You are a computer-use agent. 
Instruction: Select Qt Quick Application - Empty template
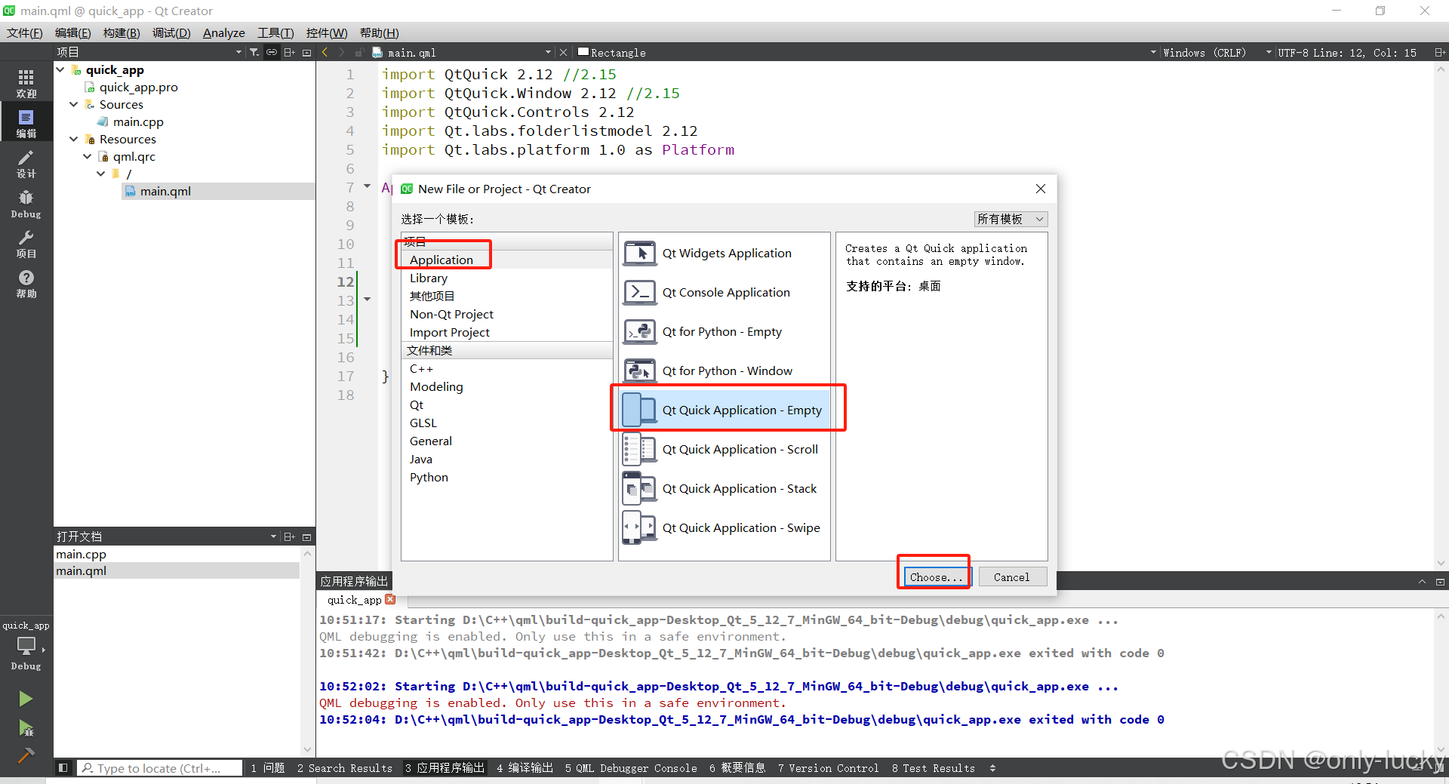724,410
